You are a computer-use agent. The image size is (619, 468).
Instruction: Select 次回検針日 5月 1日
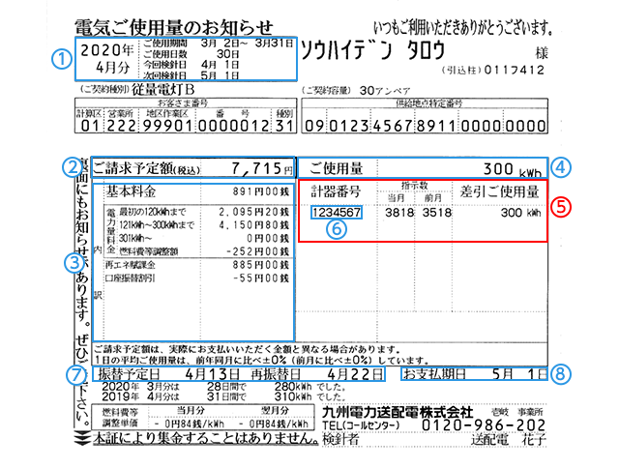pyautogui.click(x=192, y=75)
